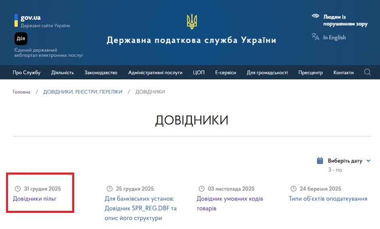Viewport: 380px width, 229px height.
Task: Click the blue-yellow gov.ua flag icon
Action: (16, 20)
